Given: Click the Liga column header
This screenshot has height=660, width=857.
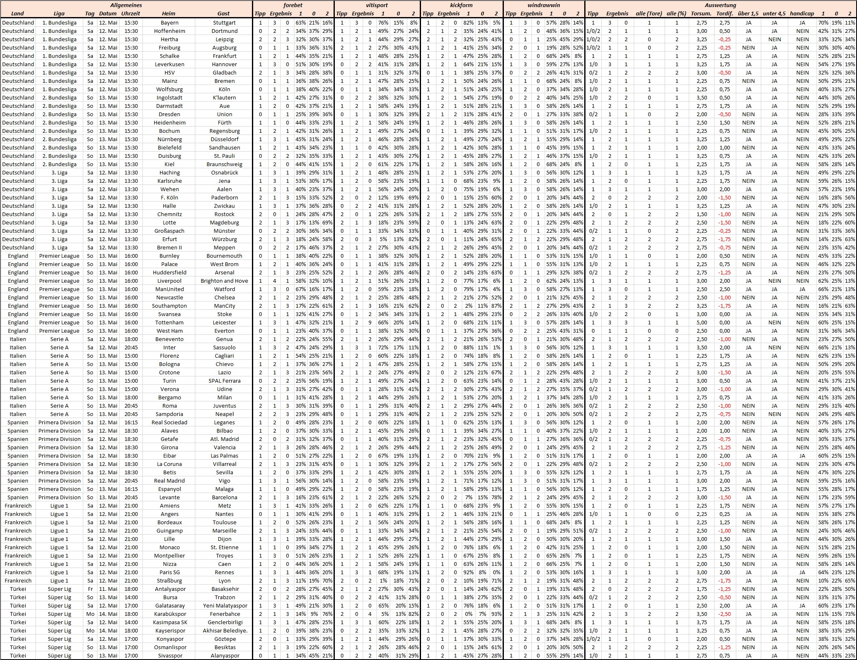Looking at the screenshot, I should pos(59,13).
